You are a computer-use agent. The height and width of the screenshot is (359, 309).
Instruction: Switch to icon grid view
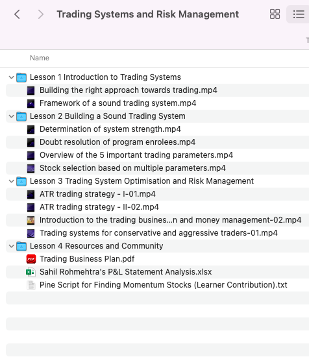pyautogui.click(x=275, y=14)
